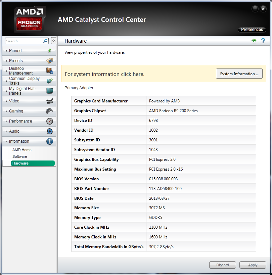272x275 pixels.
Task: Click the Apply button
Action: point(253,265)
